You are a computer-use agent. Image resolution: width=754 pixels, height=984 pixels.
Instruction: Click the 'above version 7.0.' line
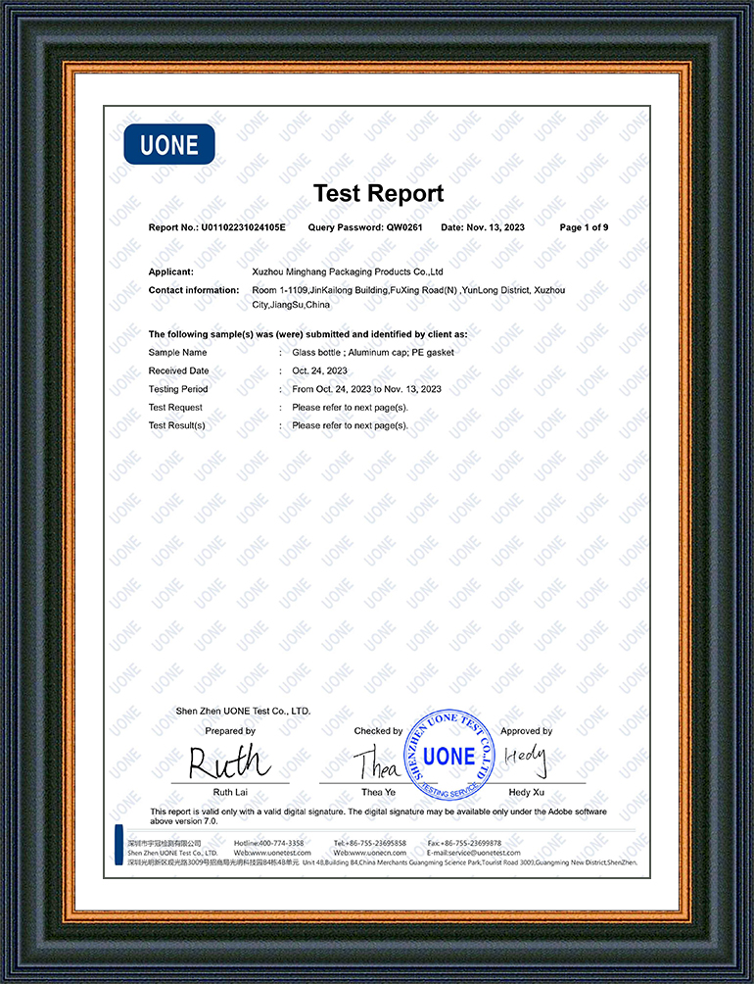pyautogui.click(x=184, y=821)
